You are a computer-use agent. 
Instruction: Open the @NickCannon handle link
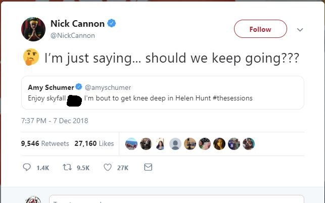(x=72, y=36)
